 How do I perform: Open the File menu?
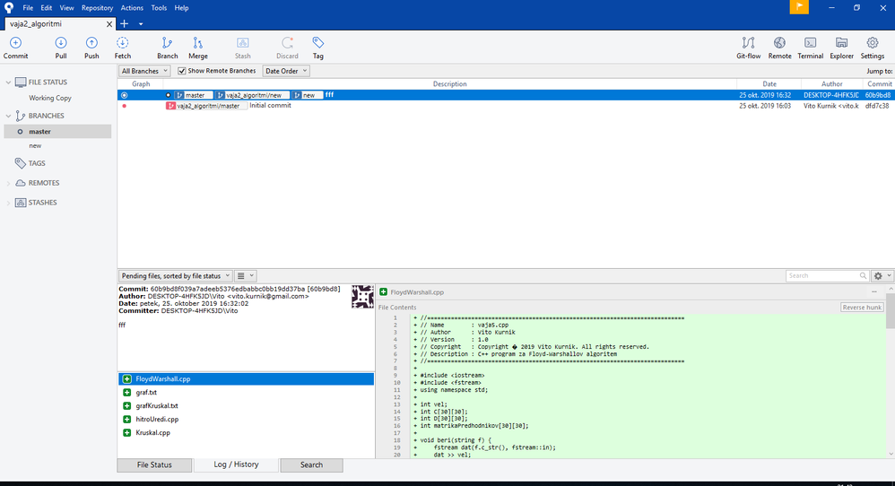(28, 8)
